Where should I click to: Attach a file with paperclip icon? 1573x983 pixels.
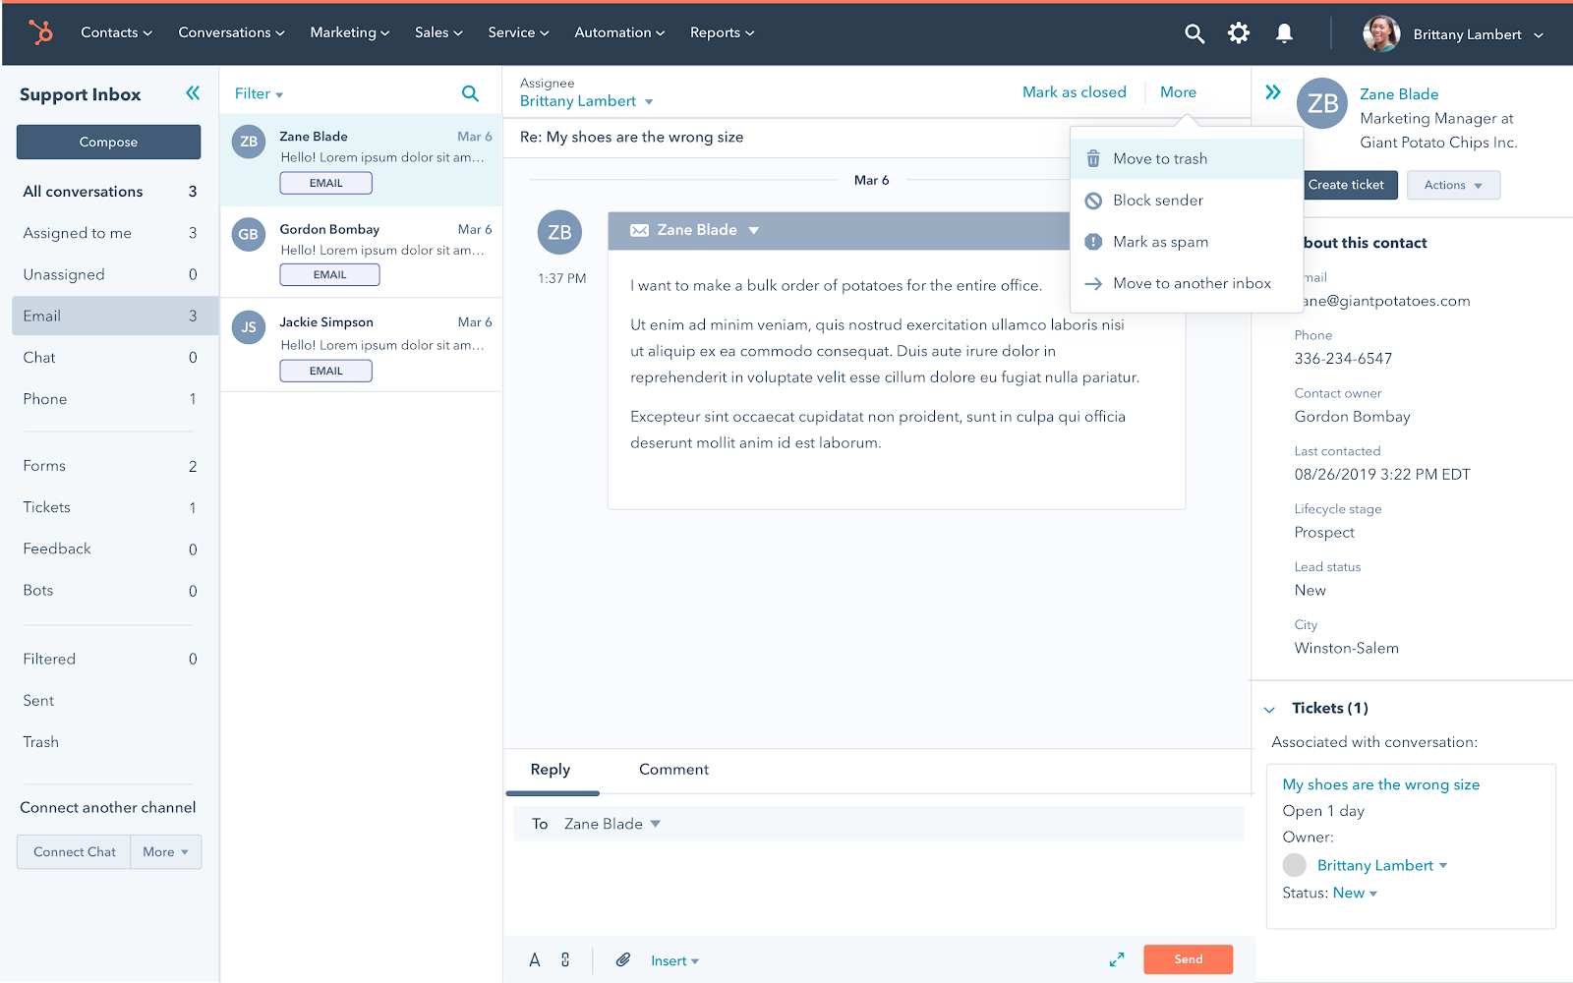point(623,960)
